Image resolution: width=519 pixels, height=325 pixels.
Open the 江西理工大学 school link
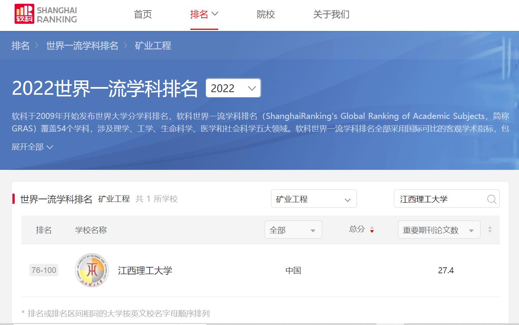tap(145, 270)
